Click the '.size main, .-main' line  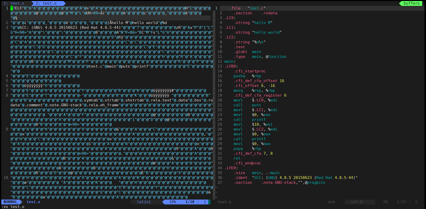[257, 173]
